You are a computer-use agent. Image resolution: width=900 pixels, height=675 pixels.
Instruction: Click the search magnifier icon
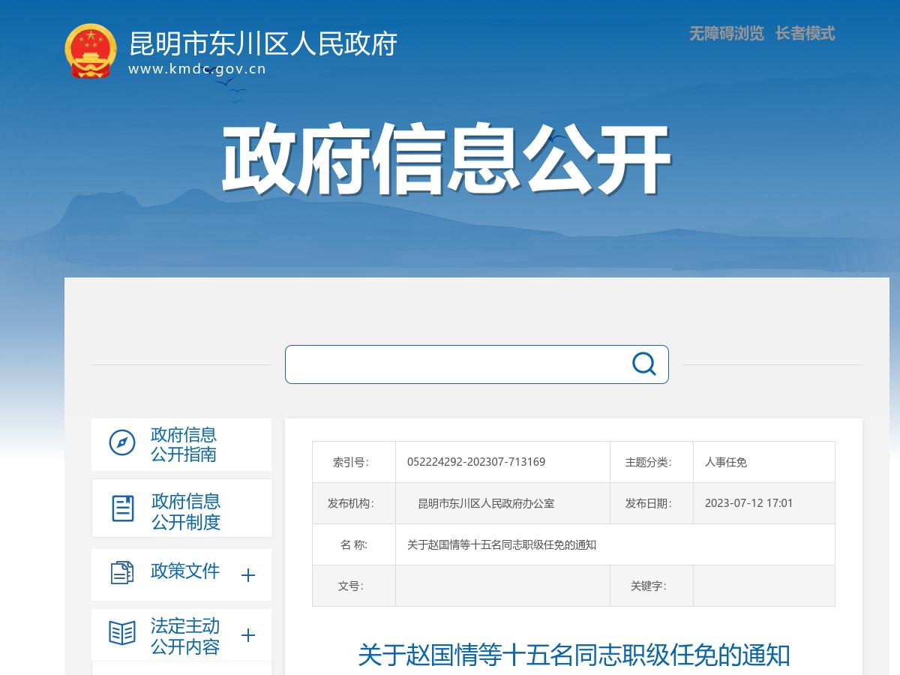point(643,364)
